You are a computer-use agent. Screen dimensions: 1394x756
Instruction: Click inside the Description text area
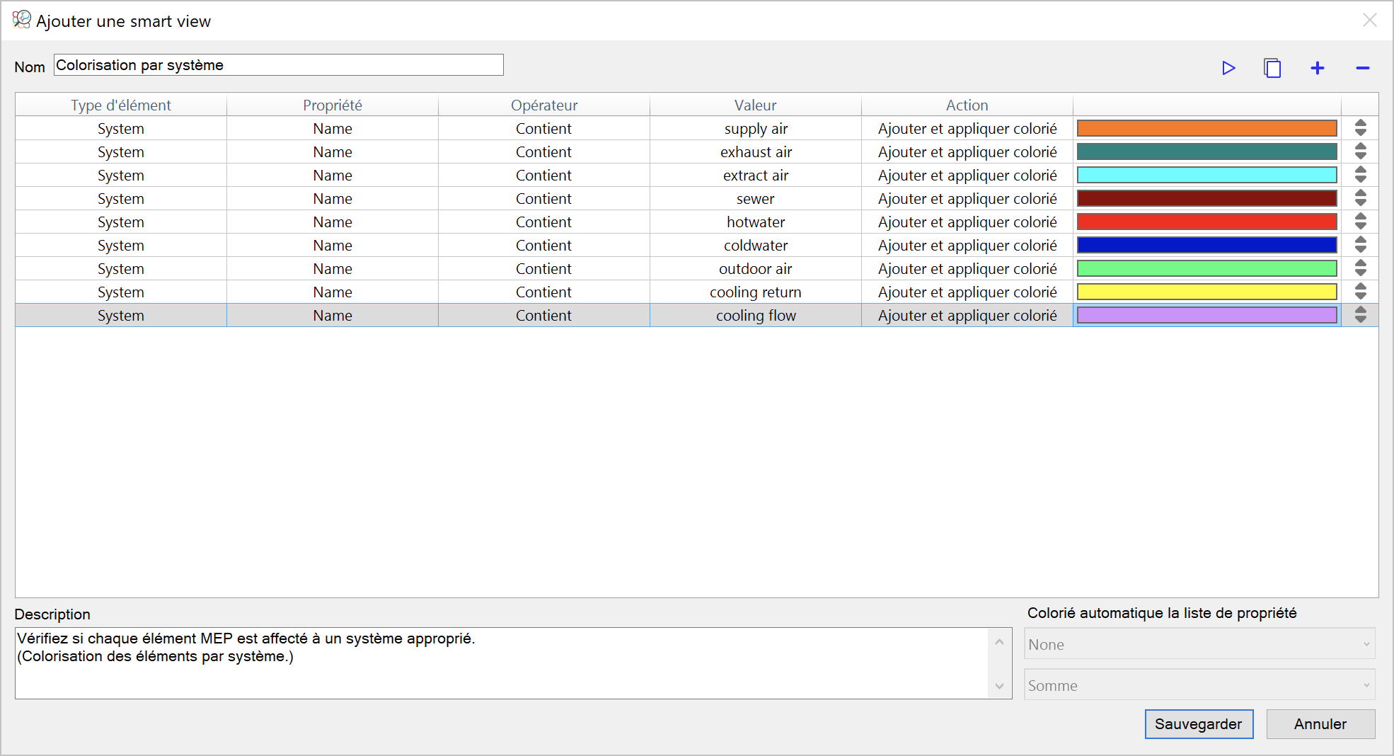tap(501, 663)
